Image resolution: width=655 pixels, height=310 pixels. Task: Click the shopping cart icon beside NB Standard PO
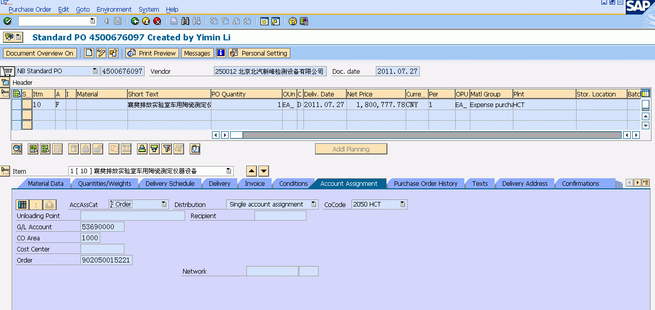(x=7, y=71)
